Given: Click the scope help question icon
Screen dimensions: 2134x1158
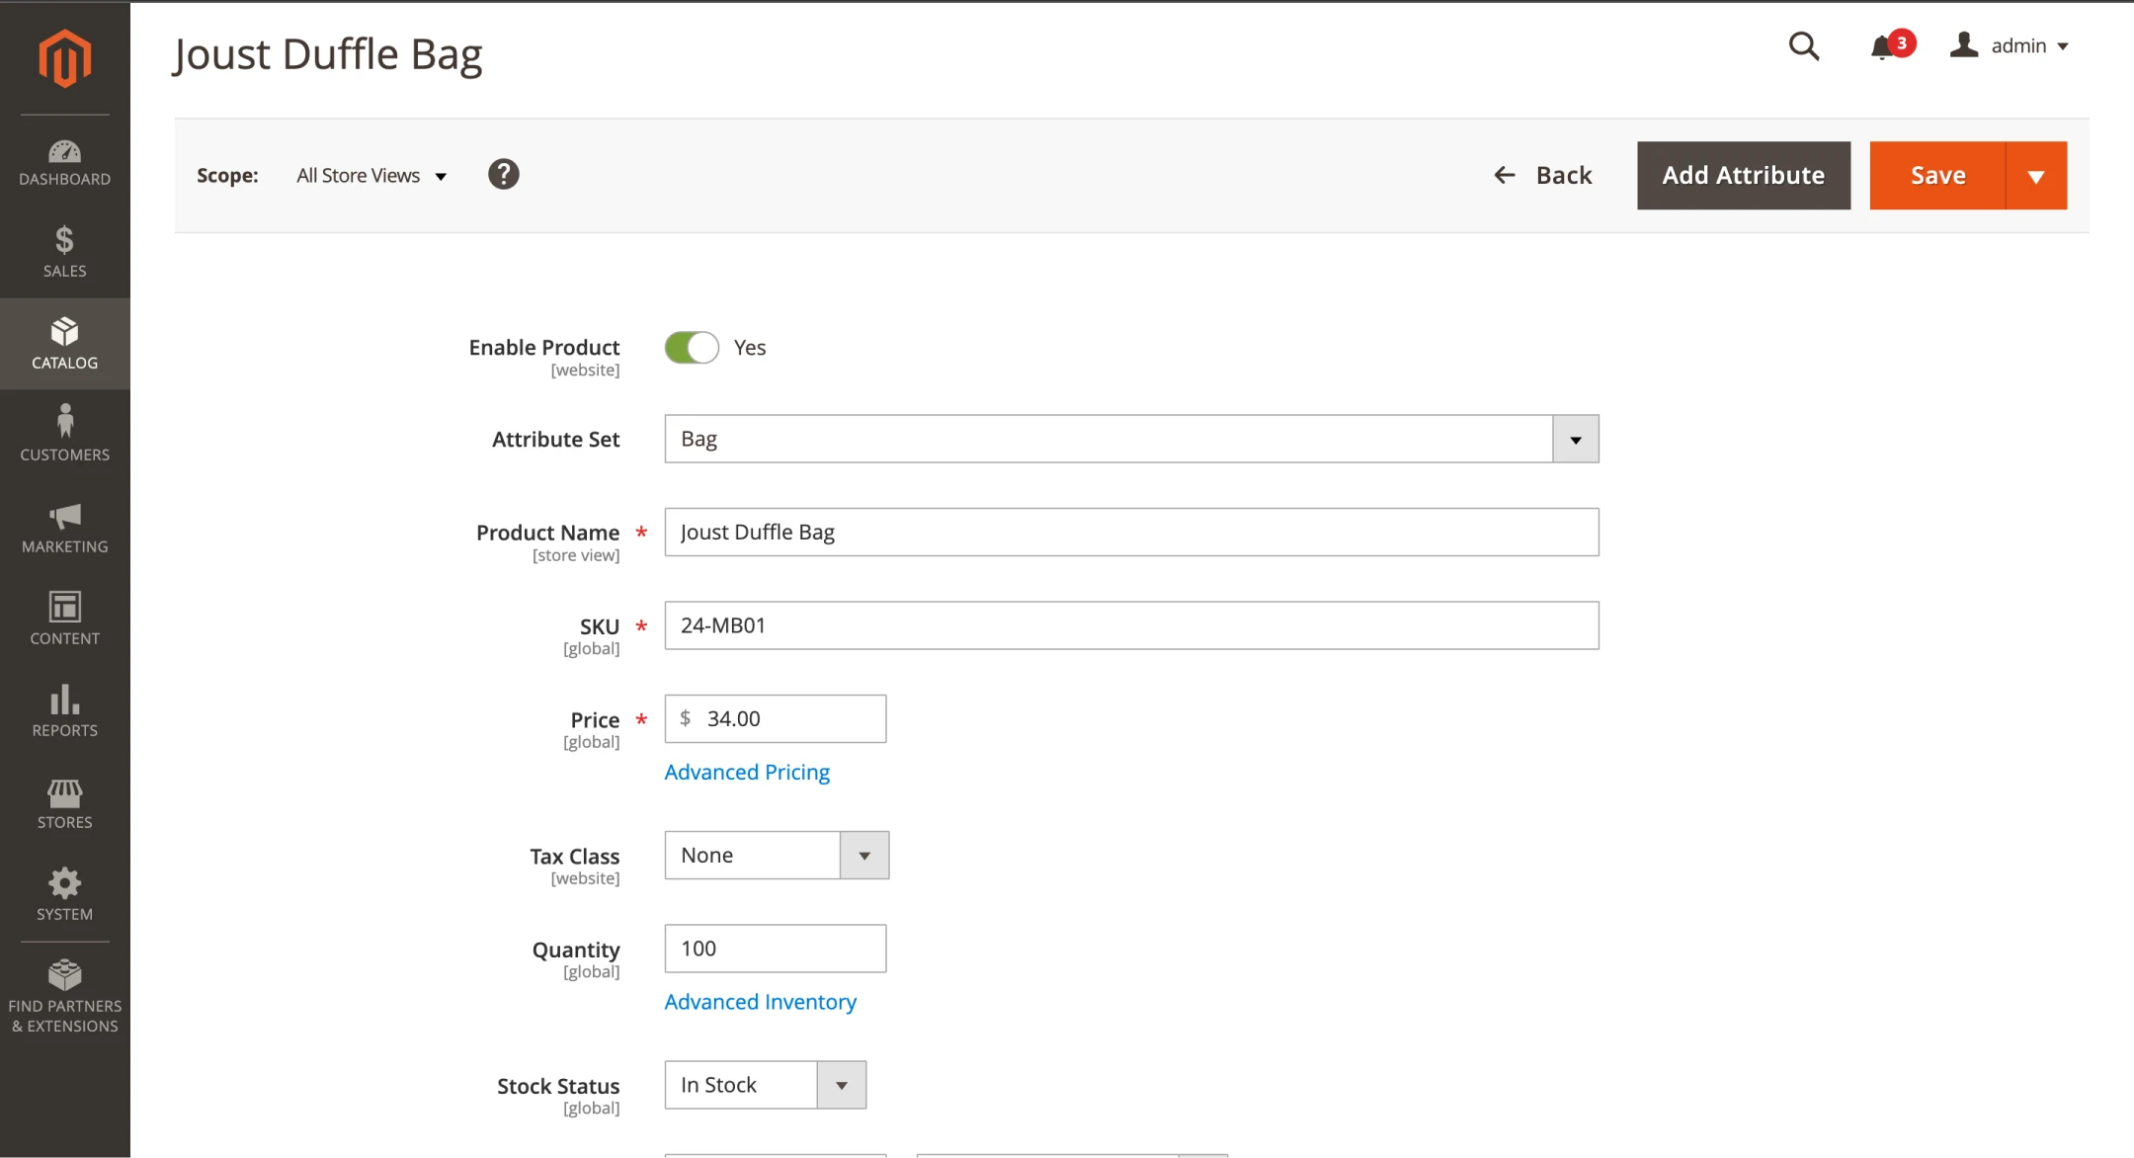Looking at the screenshot, I should click(503, 175).
